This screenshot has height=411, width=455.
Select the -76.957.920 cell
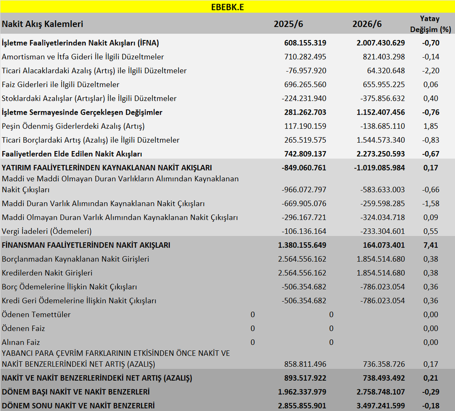tap(306, 71)
